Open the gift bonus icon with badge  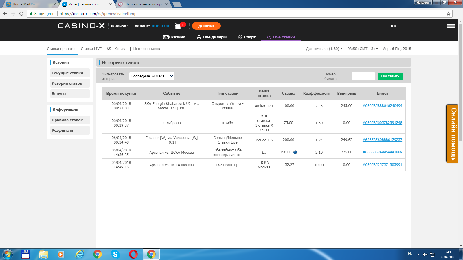180,26
